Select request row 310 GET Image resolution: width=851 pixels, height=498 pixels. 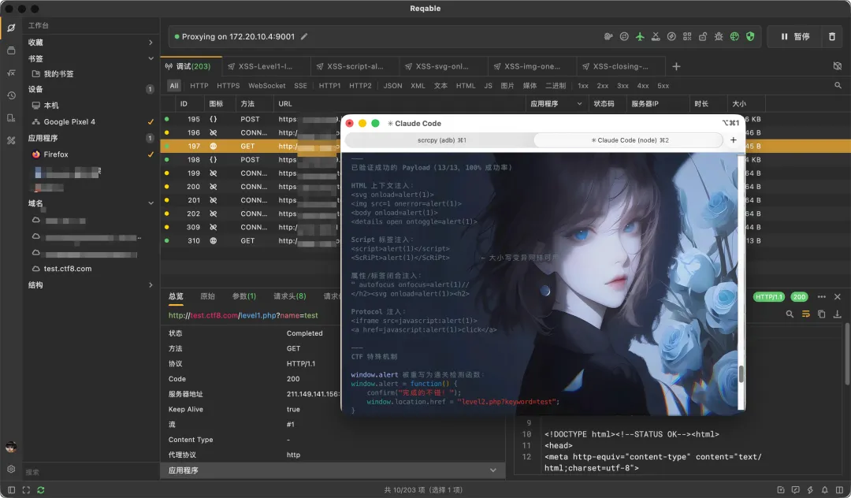click(250, 240)
